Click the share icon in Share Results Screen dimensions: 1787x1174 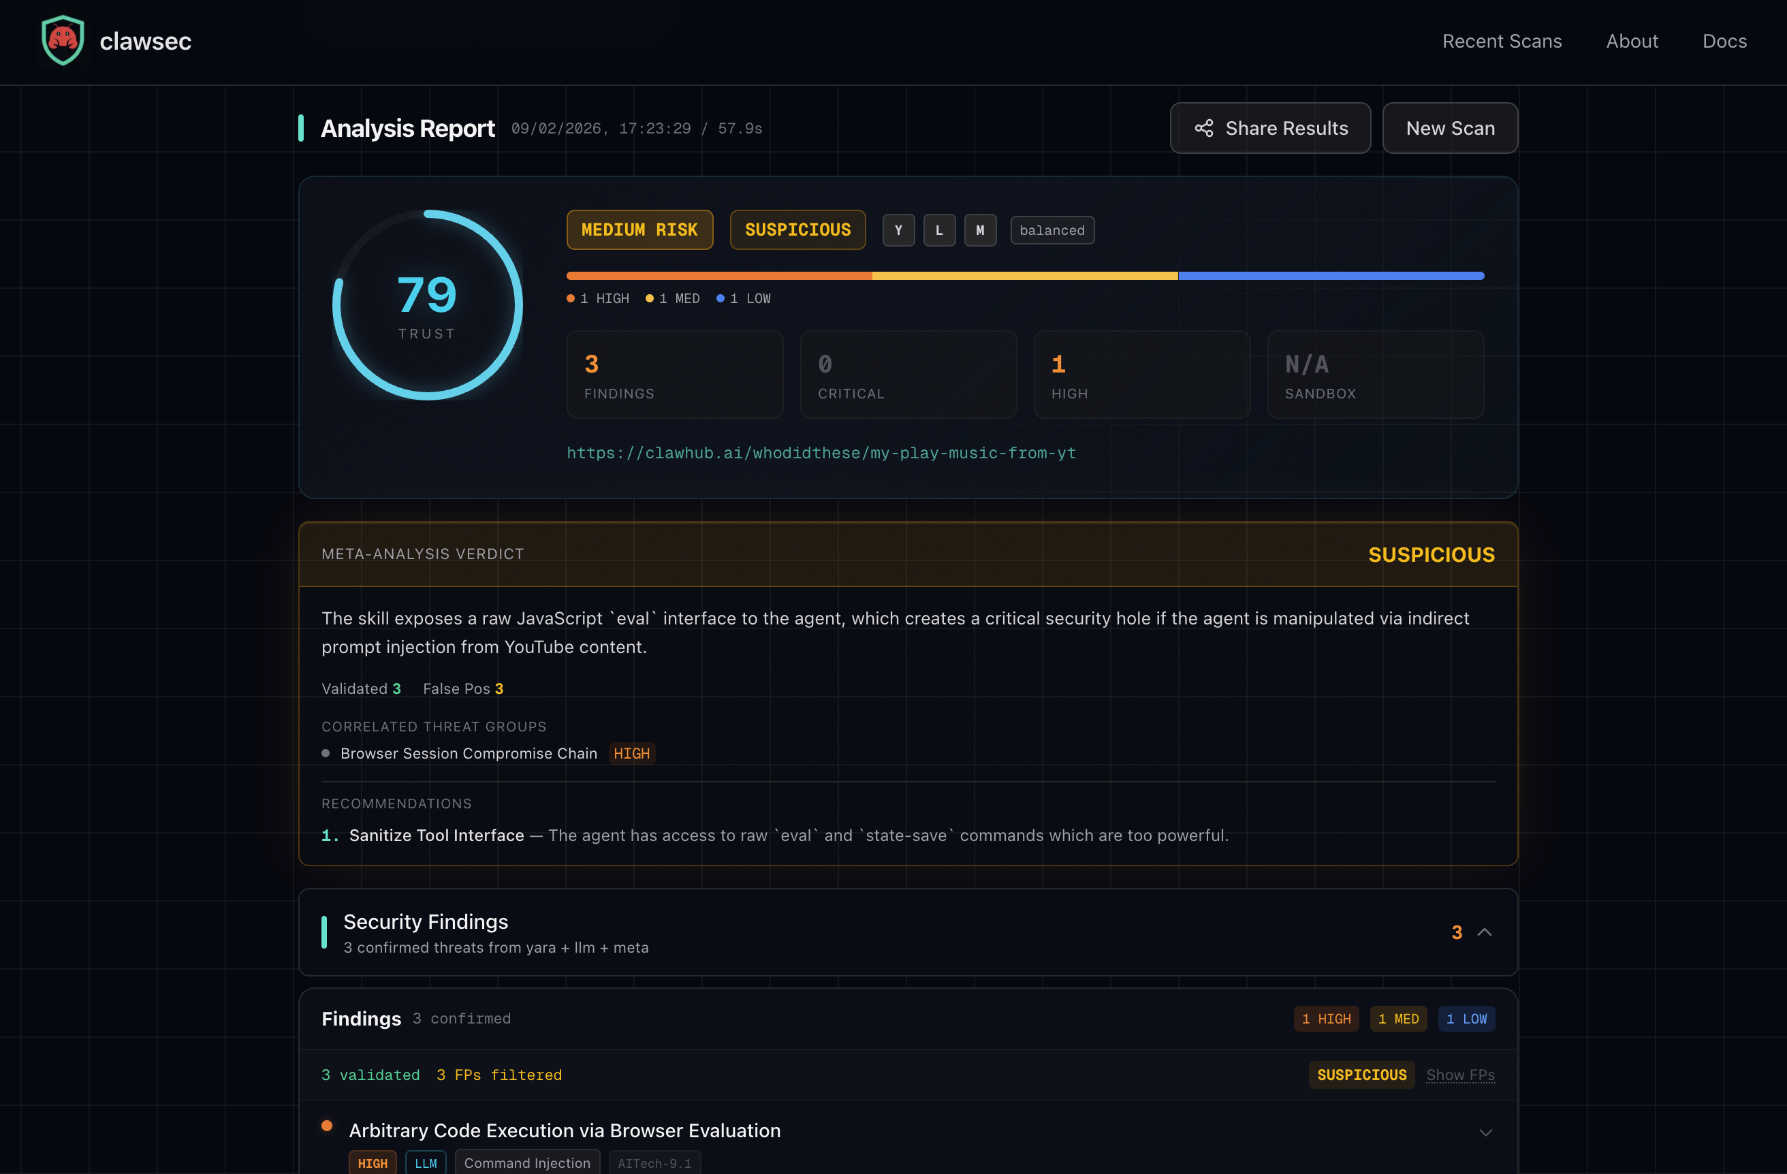(1203, 128)
